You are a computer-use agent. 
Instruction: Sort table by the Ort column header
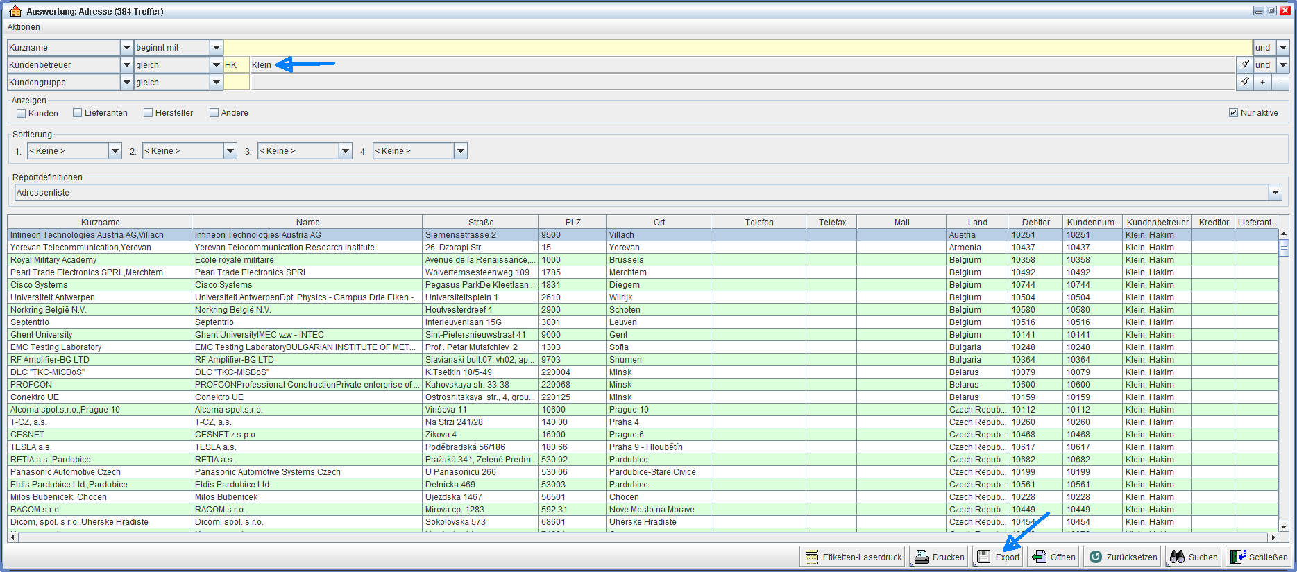[x=659, y=223]
